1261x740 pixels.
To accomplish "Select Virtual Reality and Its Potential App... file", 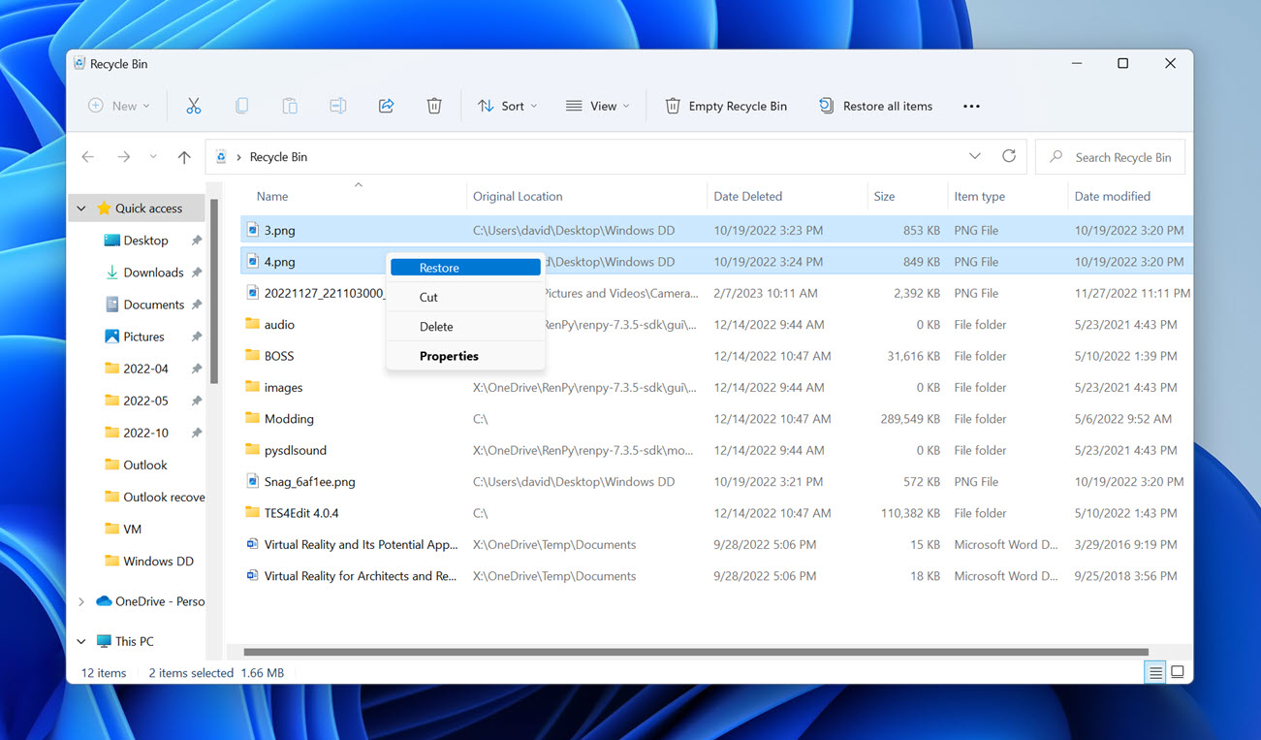I will (716, 544).
